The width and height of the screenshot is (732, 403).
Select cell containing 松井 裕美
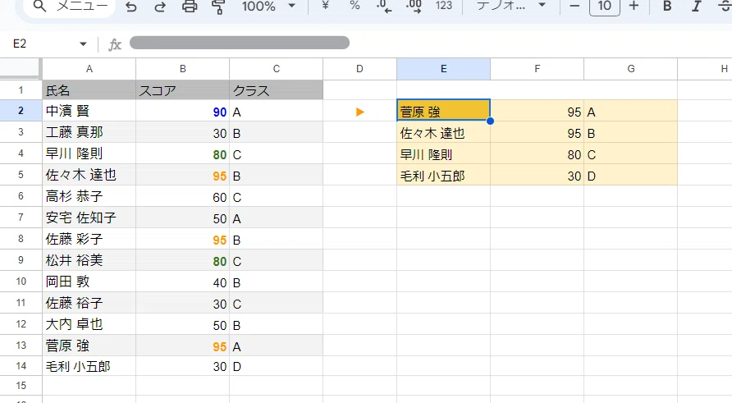(x=89, y=260)
